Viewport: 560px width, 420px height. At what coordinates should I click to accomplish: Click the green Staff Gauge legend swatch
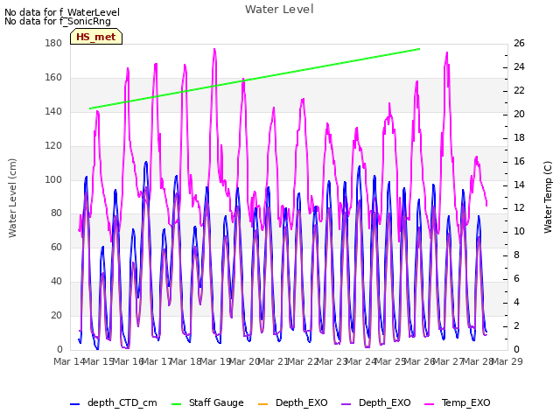click(176, 404)
